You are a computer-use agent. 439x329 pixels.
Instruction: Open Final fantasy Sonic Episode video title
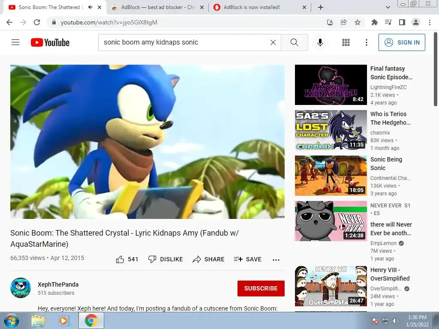click(391, 73)
